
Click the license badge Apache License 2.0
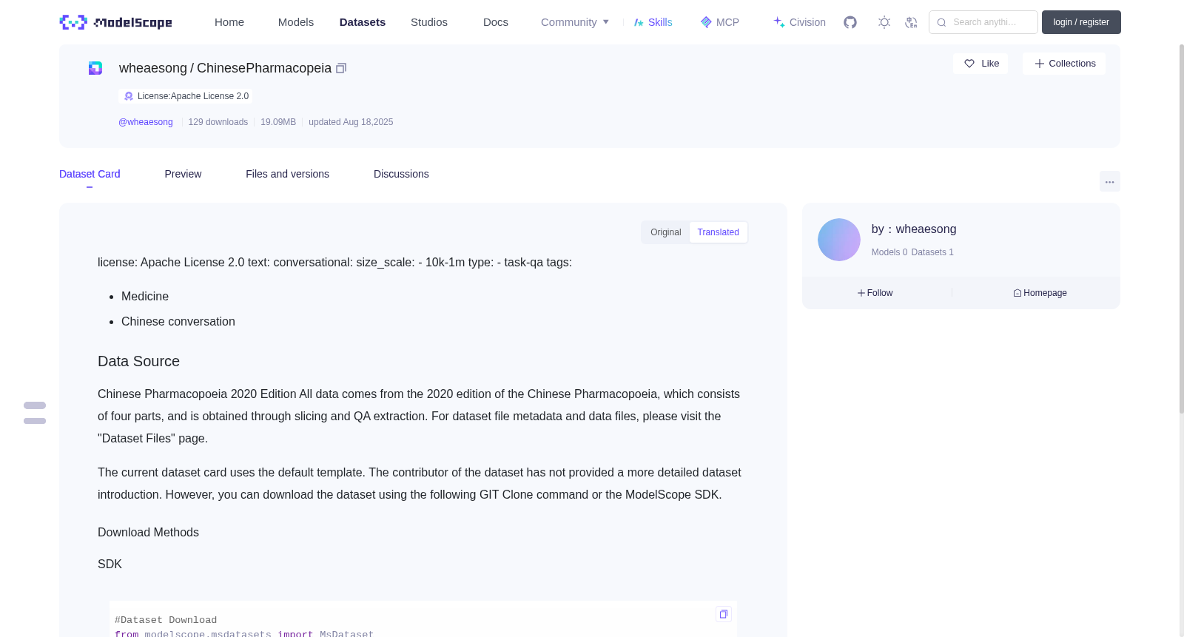click(x=186, y=96)
